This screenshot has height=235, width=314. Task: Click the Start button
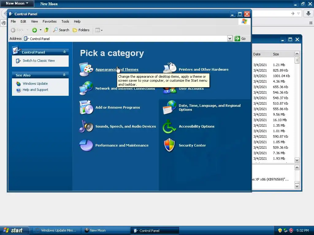(x=14, y=230)
